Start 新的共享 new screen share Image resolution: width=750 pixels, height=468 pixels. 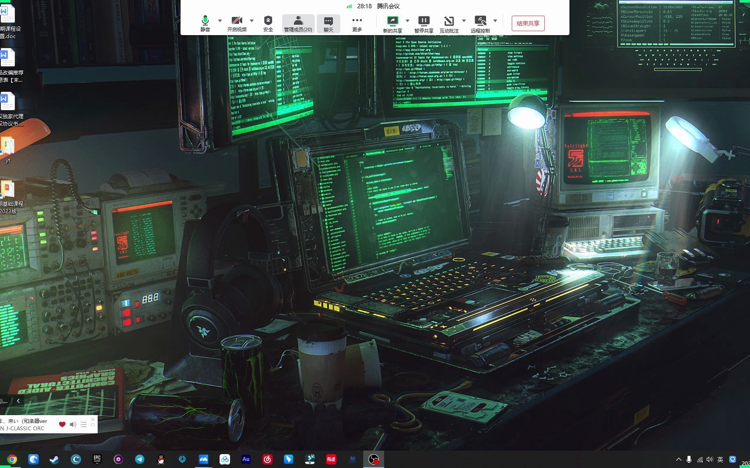pyautogui.click(x=392, y=24)
